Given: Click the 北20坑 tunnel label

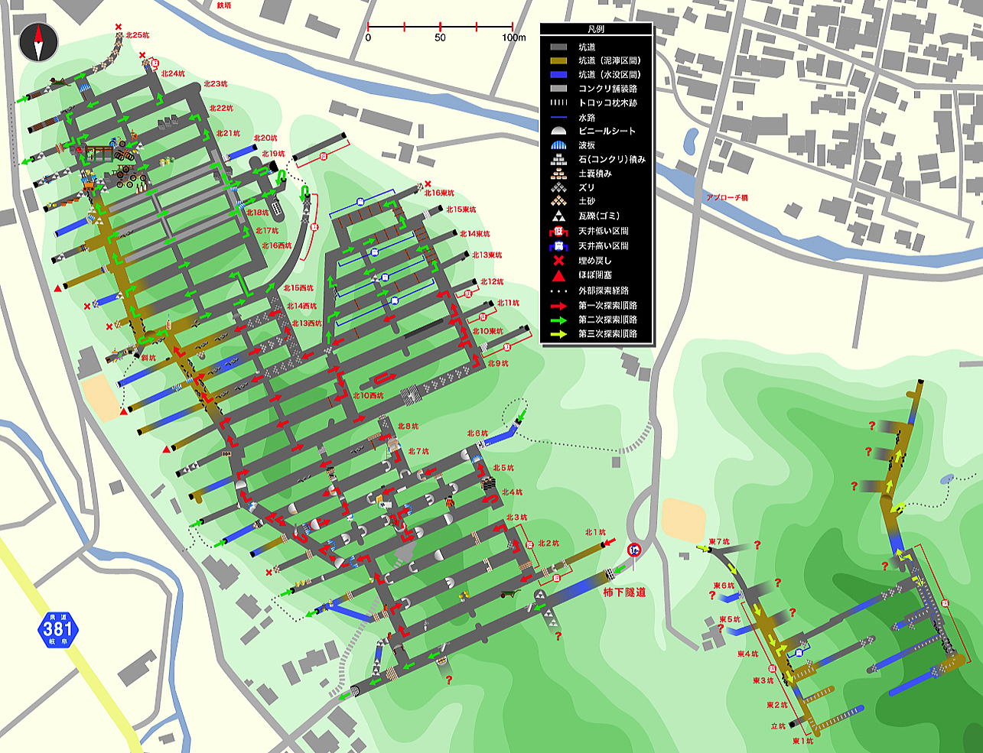Looking at the screenshot, I should click(265, 138).
